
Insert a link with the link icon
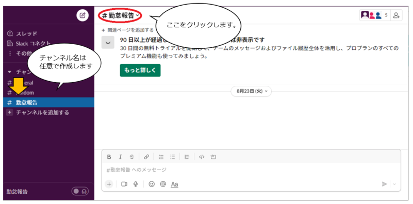(x=146, y=157)
